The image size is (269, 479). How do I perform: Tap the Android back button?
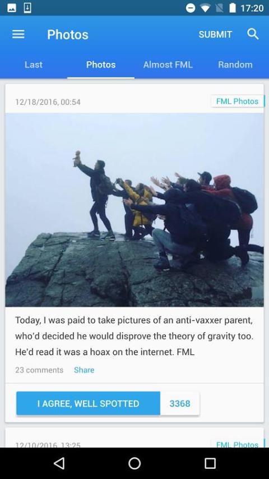(59, 463)
